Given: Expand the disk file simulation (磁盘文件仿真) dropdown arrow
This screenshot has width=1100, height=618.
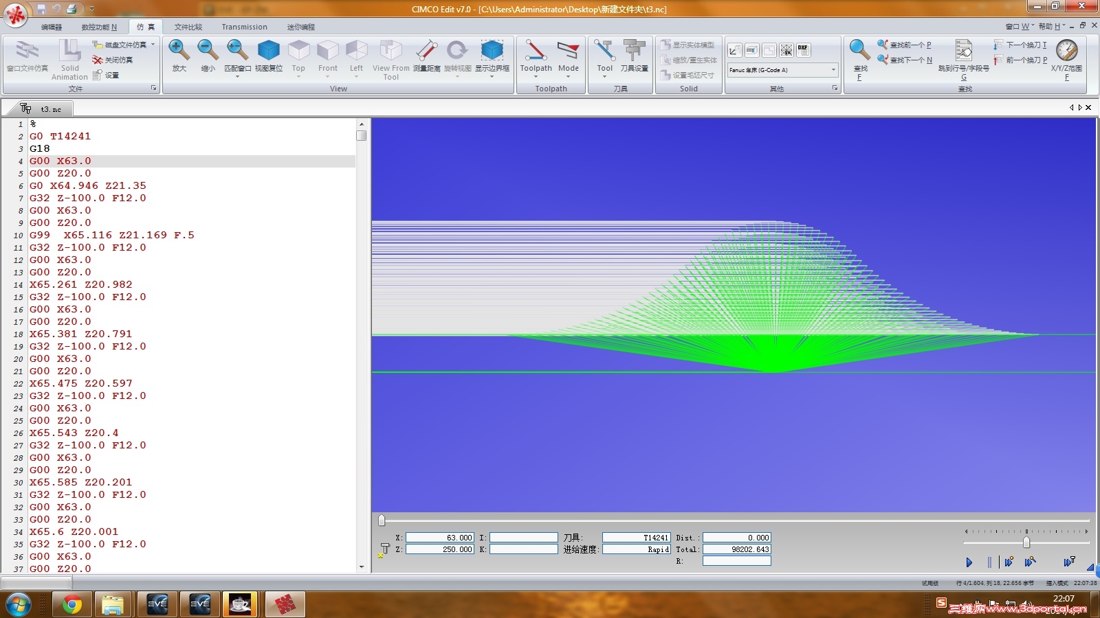Looking at the screenshot, I should tap(153, 45).
